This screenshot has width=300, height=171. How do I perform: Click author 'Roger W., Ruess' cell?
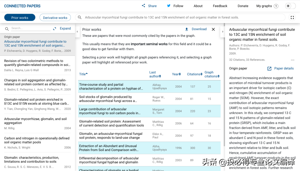158,99
